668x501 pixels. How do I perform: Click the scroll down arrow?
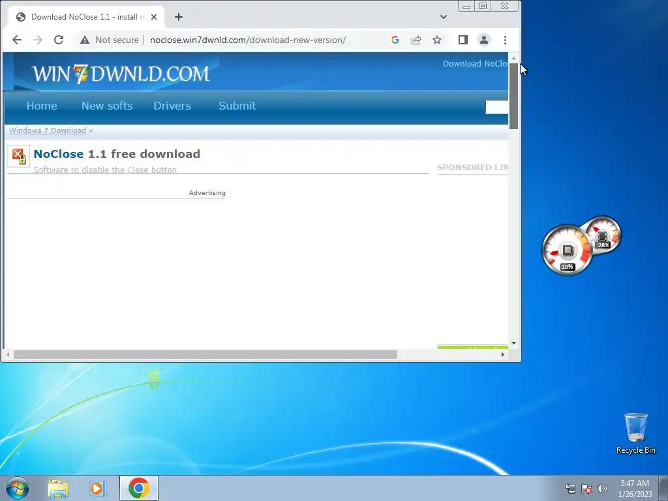(x=514, y=343)
